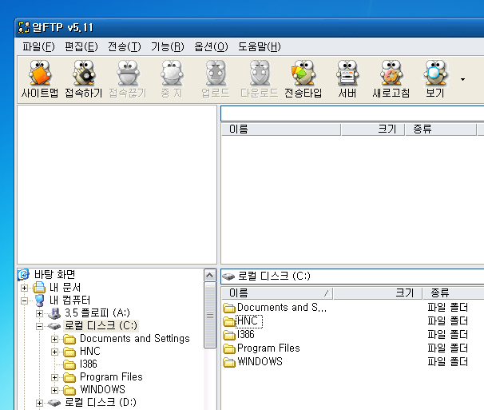
Task: Click the tree scrollbar up arrow
Action: [210, 275]
